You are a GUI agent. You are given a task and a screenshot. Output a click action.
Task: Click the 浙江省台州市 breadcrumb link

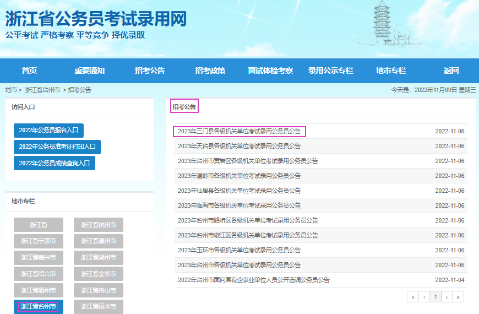click(x=42, y=90)
